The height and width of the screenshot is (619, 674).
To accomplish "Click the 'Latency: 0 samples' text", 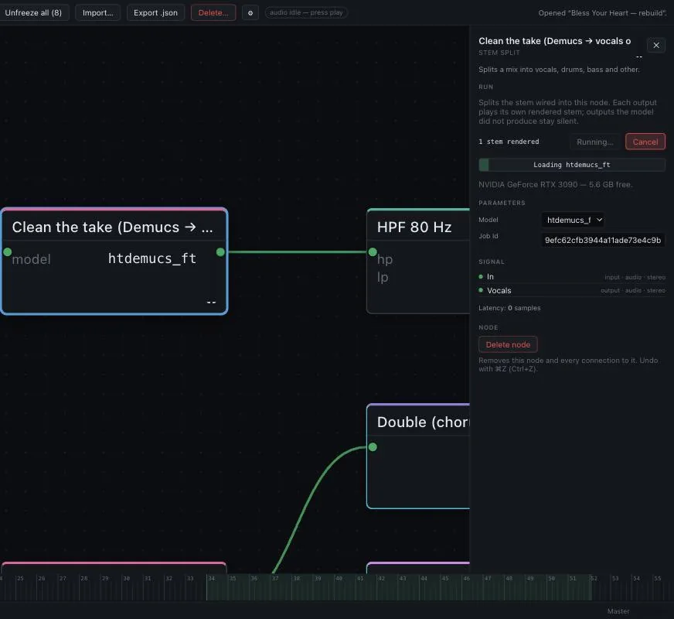I will coord(509,308).
